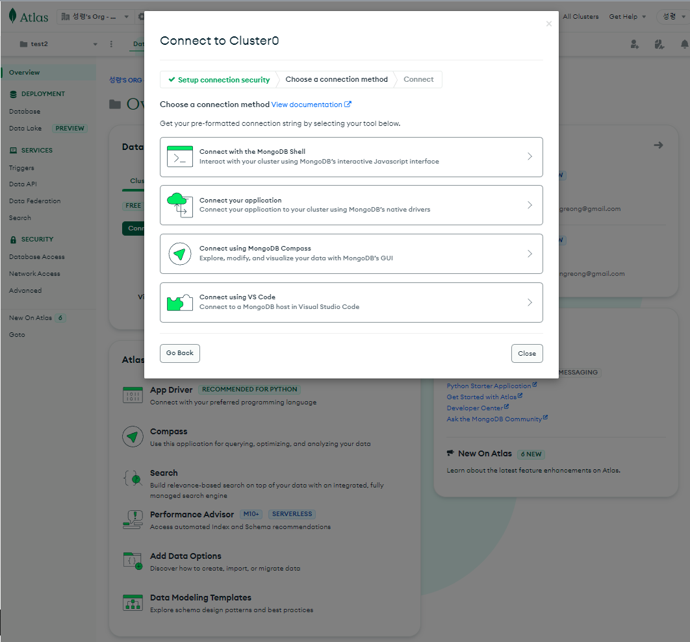Open Database in the sidebar
Viewport: 690px width, 642px height.
(25, 112)
